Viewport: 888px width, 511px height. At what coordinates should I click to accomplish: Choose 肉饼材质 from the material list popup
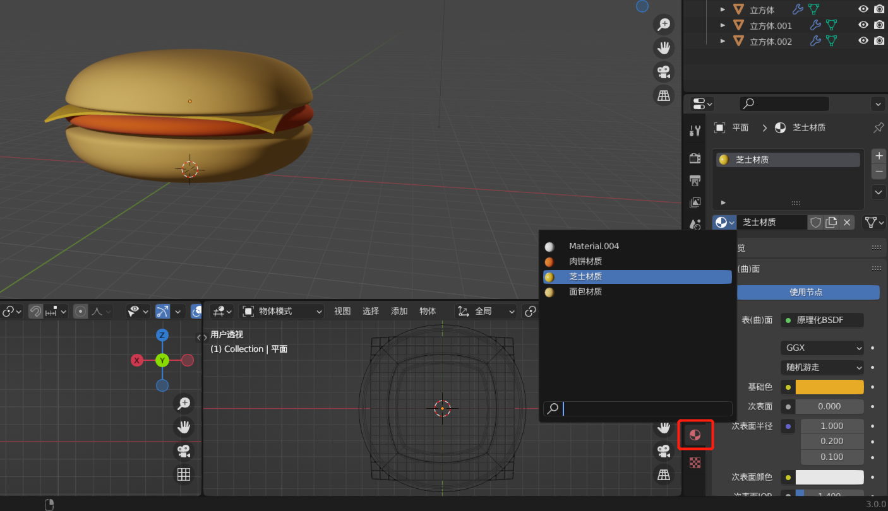pos(585,261)
